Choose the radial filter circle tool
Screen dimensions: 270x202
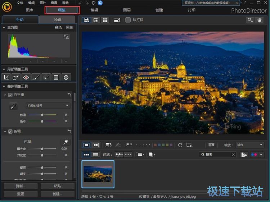[x=66, y=77]
